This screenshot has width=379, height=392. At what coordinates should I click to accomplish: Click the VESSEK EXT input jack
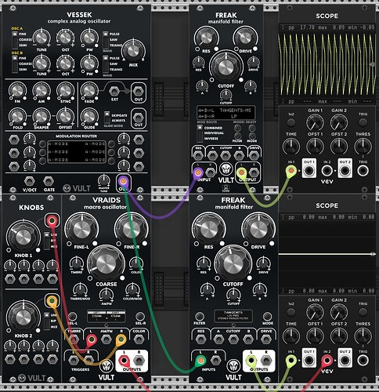114,91
